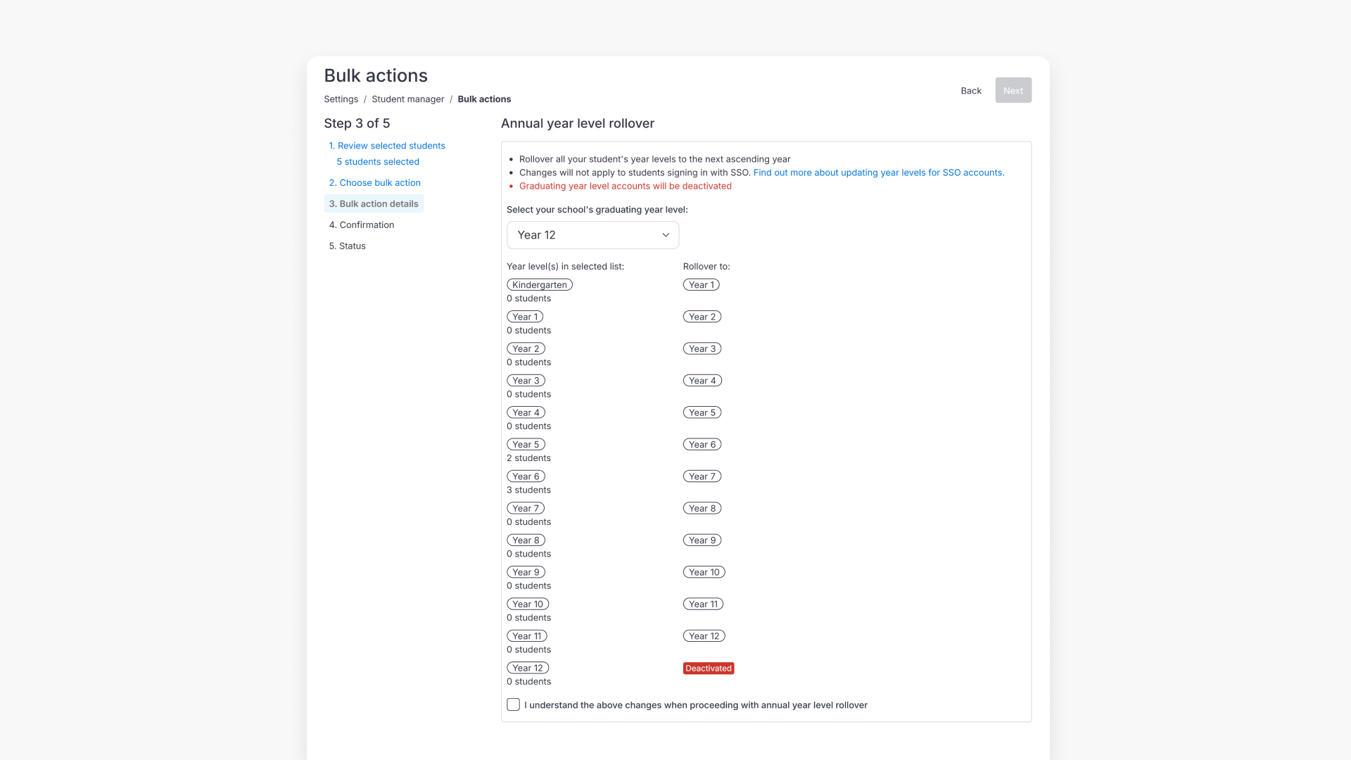Image resolution: width=1351 pixels, height=760 pixels.
Task: Click the Back button
Action: coord(970,91)
